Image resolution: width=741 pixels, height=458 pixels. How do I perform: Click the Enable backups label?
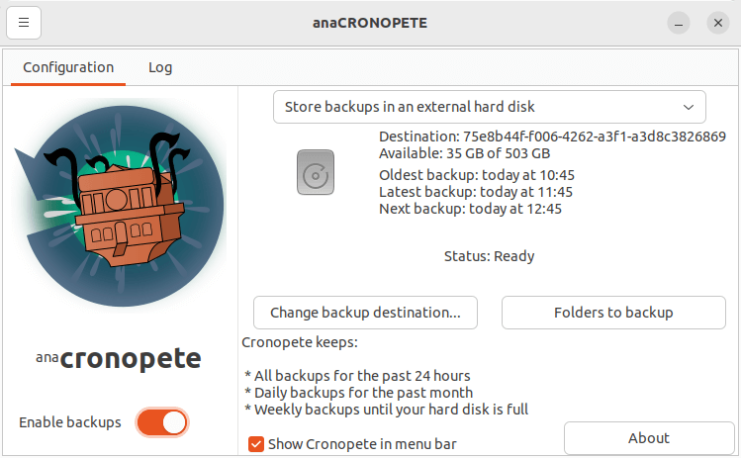[x=70, y=422]
